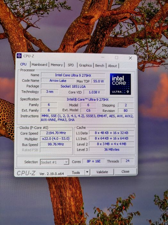Image resolution: width=168 pixels, height=225 pixels.
Task: Close the CPU-Z window with X
Action: [130, 58]
